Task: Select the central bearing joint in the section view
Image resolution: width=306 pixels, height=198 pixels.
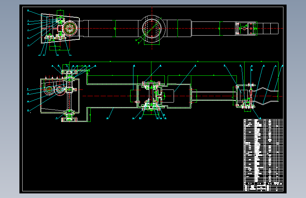Action: 151,95
